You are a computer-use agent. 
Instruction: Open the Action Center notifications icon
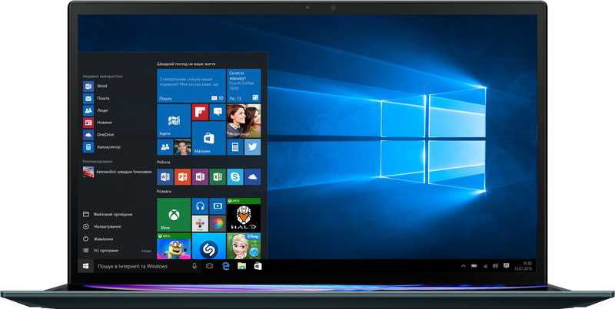(507, 266)
